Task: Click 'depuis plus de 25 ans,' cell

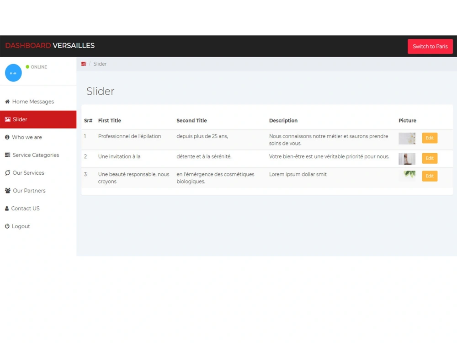Action: click(202, 136)
